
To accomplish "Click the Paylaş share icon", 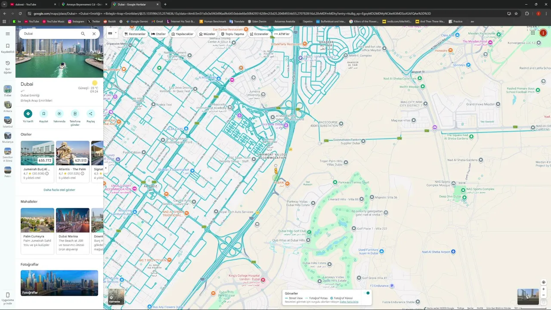I will [90, 114].
